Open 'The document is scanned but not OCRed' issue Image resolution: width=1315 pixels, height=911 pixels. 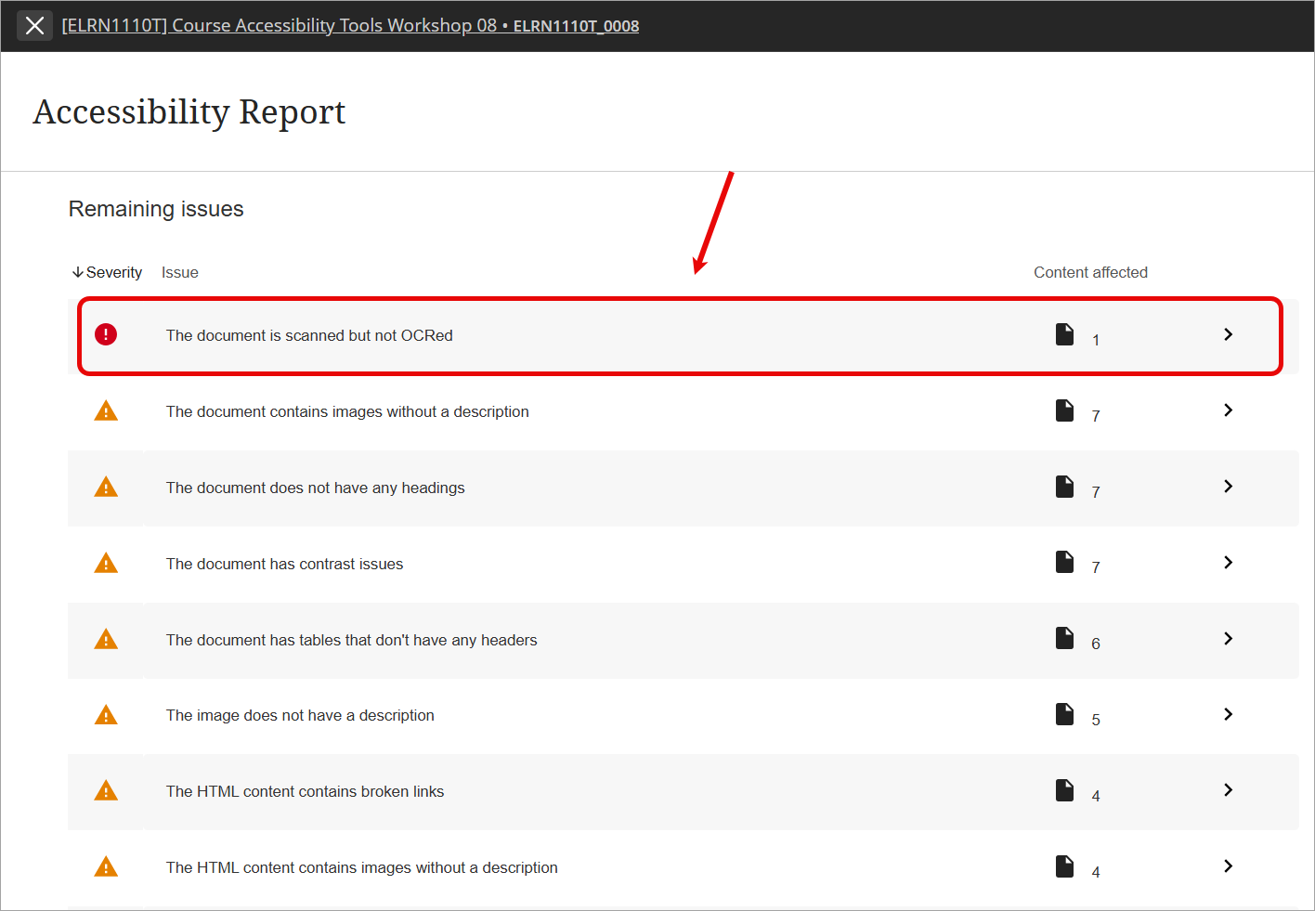coord(309,335)
